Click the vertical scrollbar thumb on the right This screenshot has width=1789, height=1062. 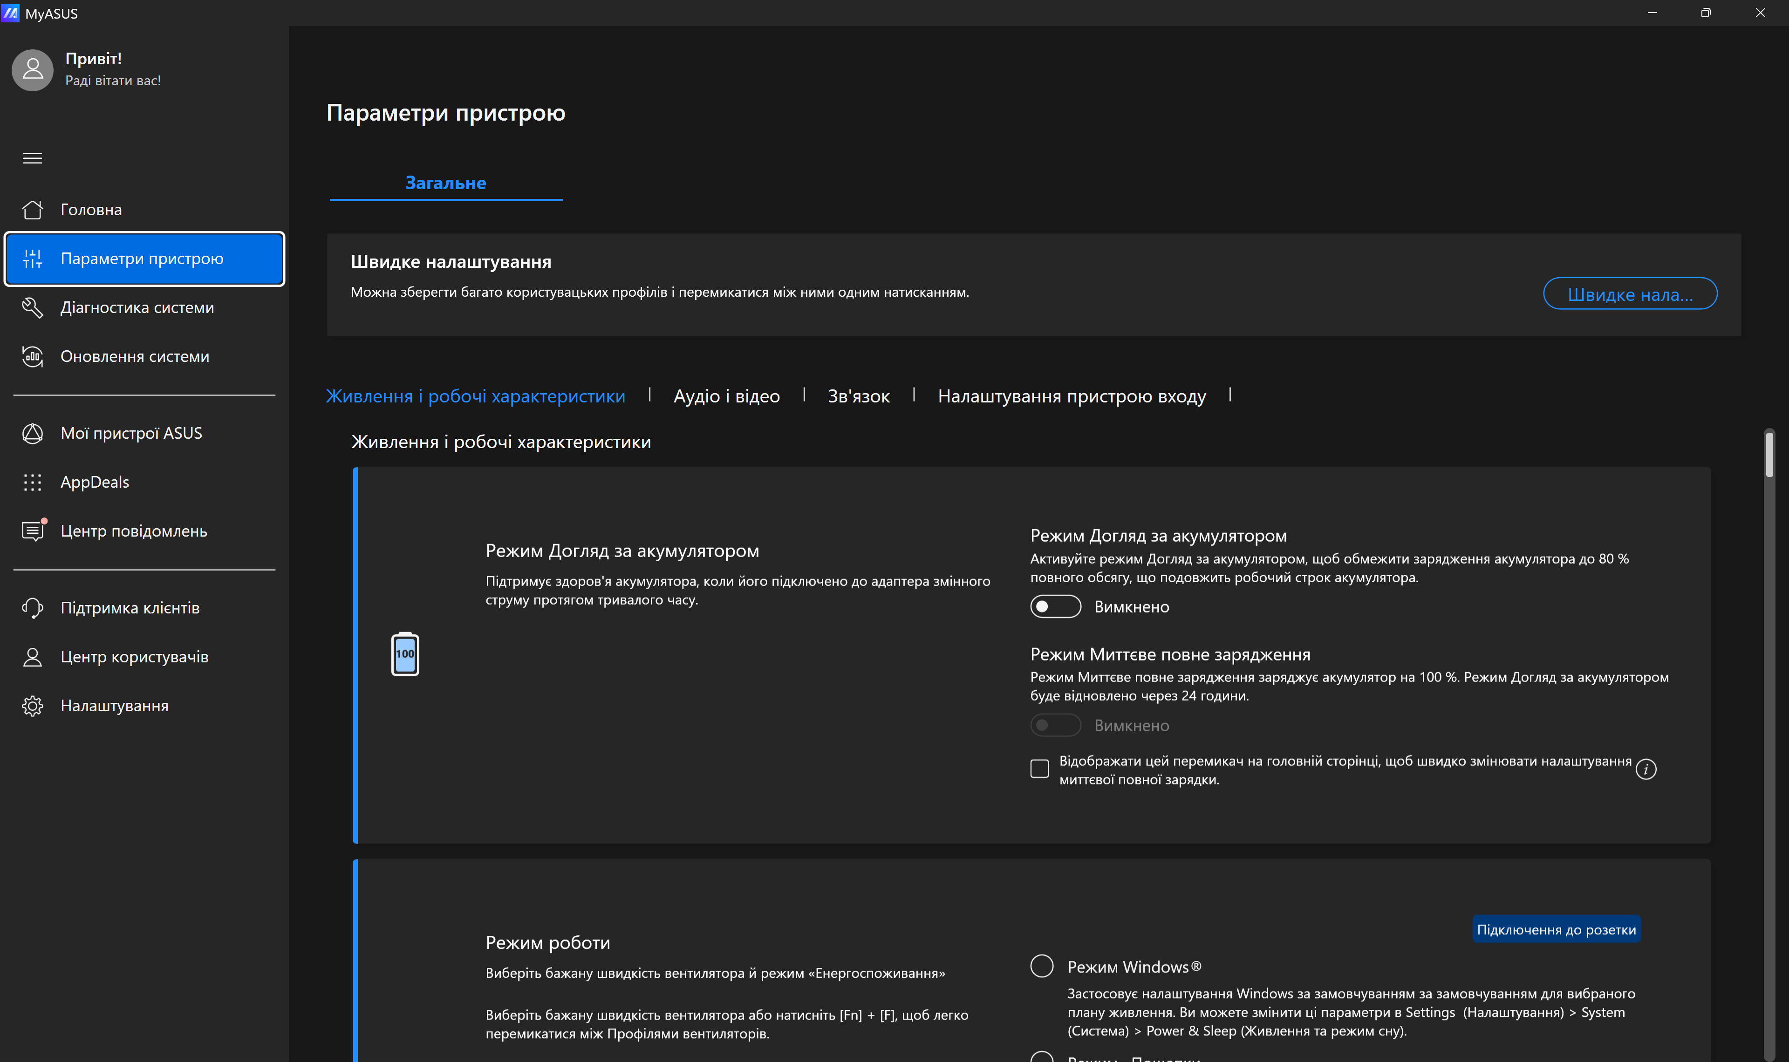tap(1769, 455)
